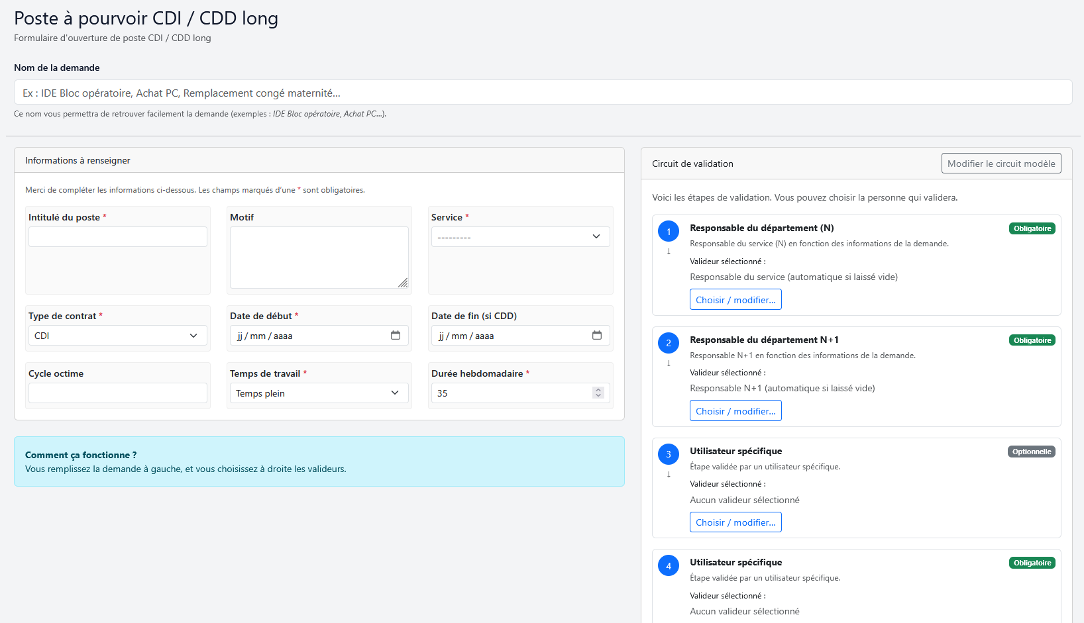This screenshot has height=623, width=1084.
Task: Choisir / modifier validator for Responsable du département N+1
Action: click(735, 411)
